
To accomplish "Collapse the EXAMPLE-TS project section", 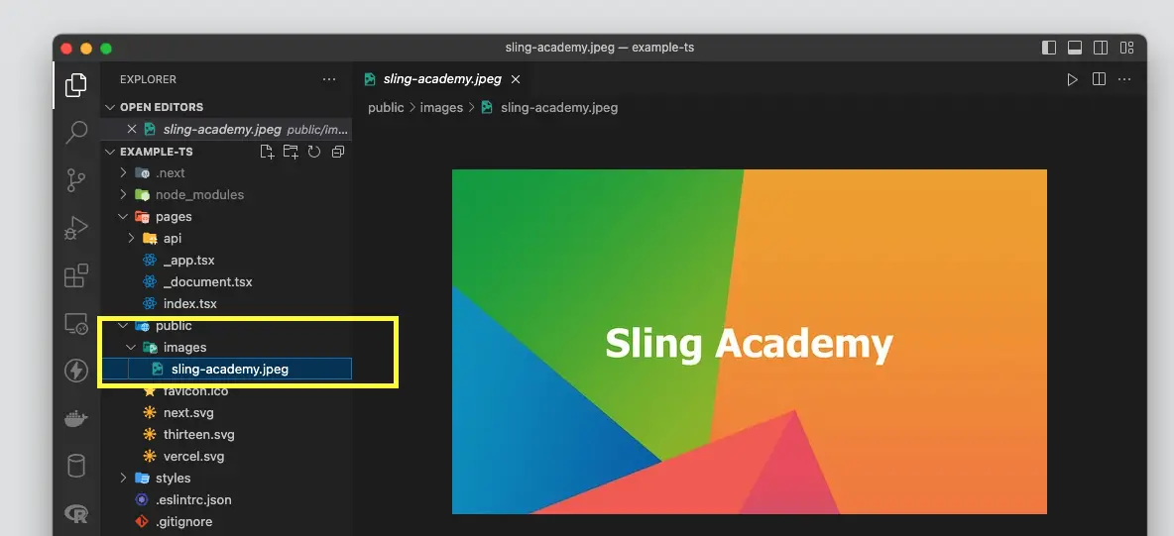I will 110,152.
